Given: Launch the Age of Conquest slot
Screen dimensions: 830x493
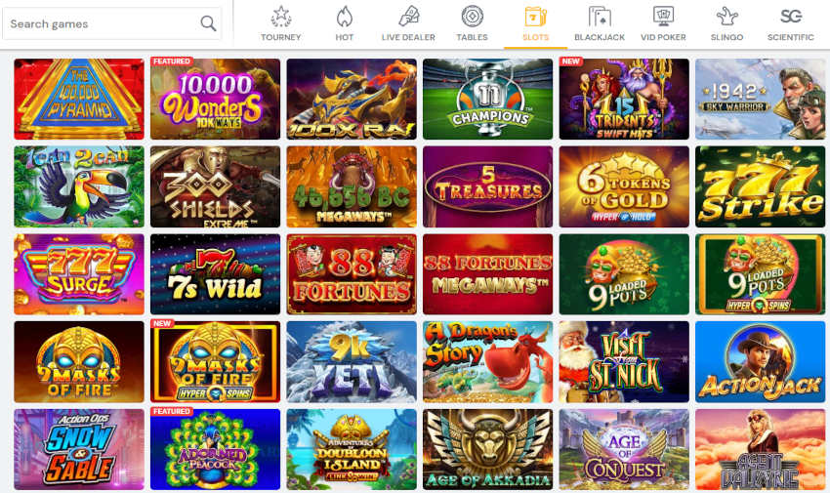Looking at the screenshot, I should pos(624,449).
